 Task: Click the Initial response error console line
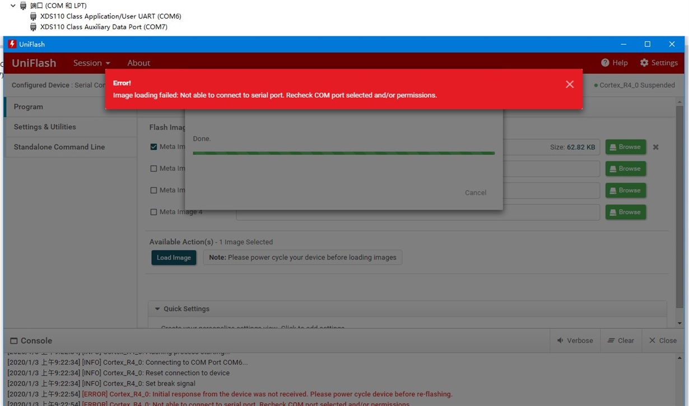click(x=230, y=394)
